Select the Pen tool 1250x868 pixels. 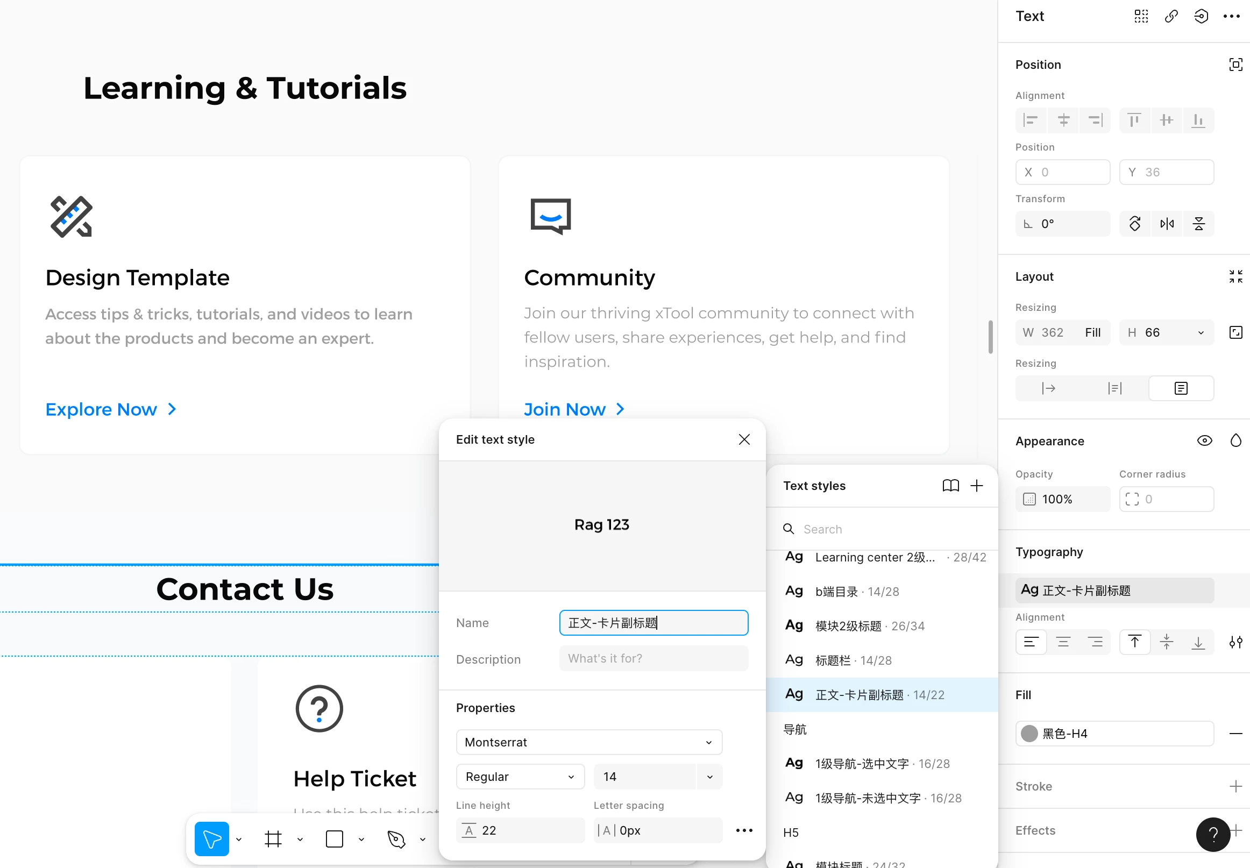click(396, 838)
